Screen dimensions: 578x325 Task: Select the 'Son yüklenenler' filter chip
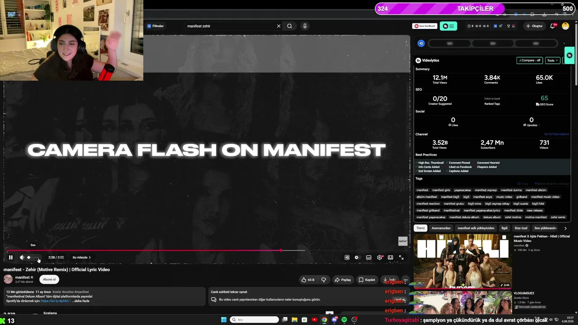tap(546, 228)
